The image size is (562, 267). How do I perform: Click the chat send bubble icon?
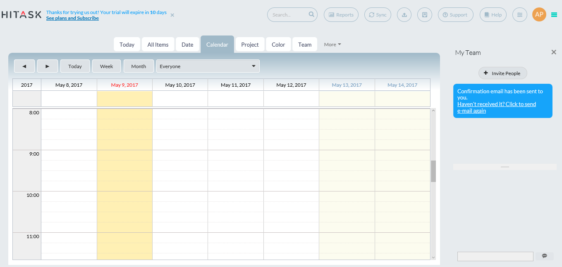point(545,256)
